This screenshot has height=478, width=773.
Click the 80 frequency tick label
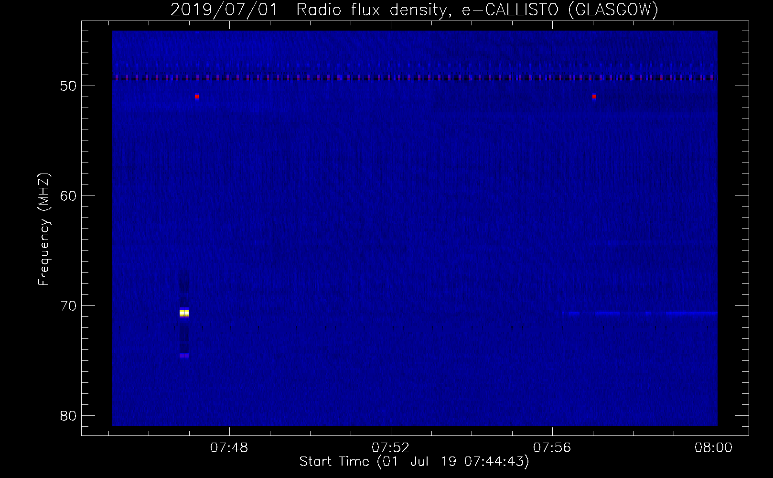tap(68, 415)
